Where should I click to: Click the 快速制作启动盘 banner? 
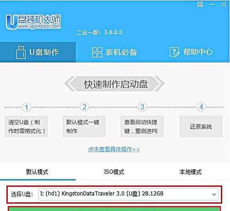point(115,84)
